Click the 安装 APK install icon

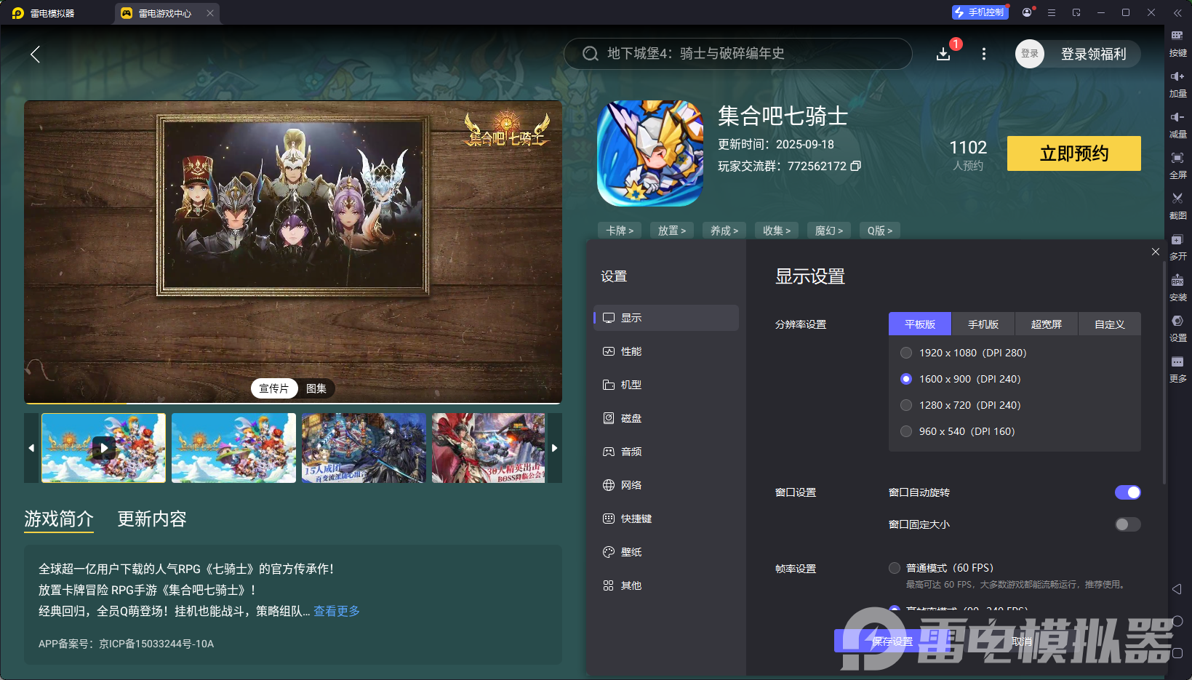(1177, 288)
